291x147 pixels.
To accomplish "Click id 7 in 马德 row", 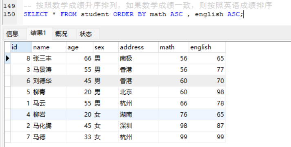I will coord(21,137).
